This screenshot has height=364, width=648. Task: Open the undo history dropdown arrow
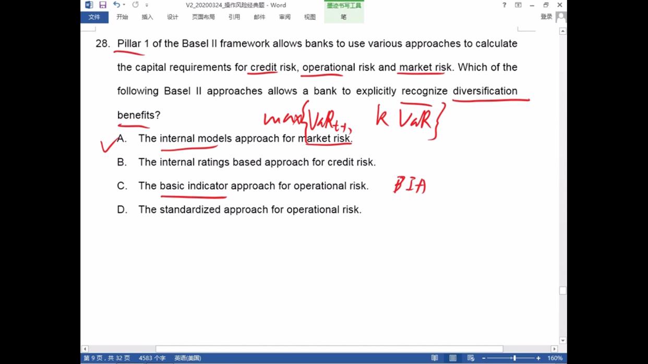tap(124, 5)
